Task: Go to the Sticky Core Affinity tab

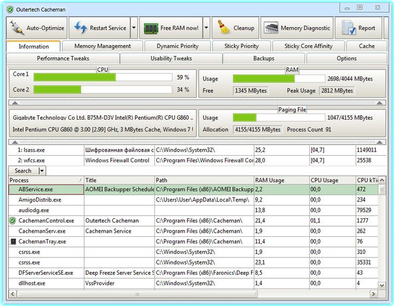Action: point(308,46)
